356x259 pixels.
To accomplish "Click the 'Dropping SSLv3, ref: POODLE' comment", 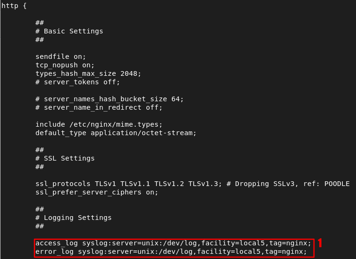I will [x=292, y=184].
